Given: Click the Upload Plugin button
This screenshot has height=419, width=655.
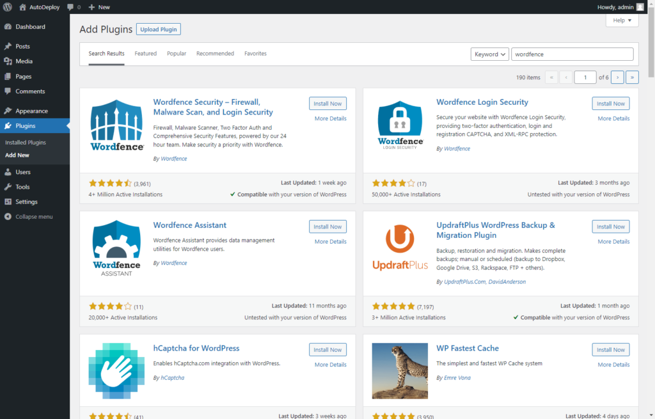Looking at the screenshot, I should pyautogui.click(x=159, y=29).
